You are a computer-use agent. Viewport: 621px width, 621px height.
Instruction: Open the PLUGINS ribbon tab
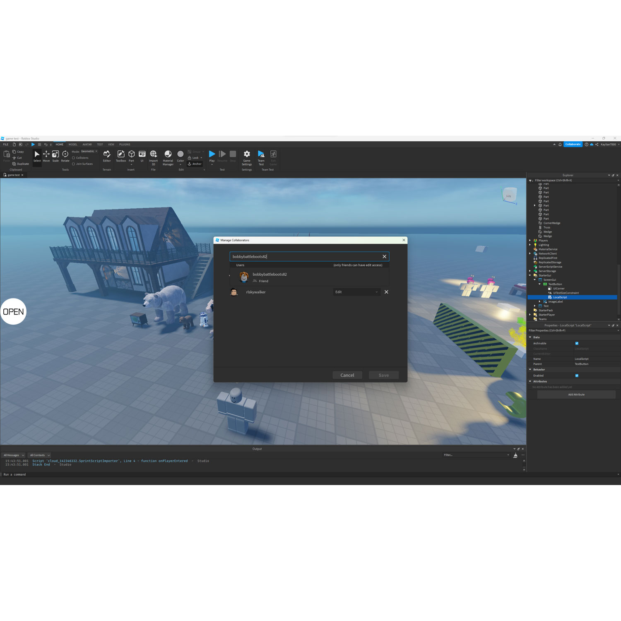tap(125, 144)
